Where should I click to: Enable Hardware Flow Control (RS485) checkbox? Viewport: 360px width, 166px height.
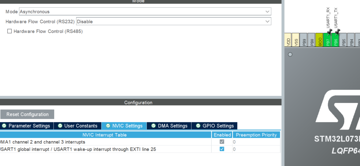click(x=10, y=31)
